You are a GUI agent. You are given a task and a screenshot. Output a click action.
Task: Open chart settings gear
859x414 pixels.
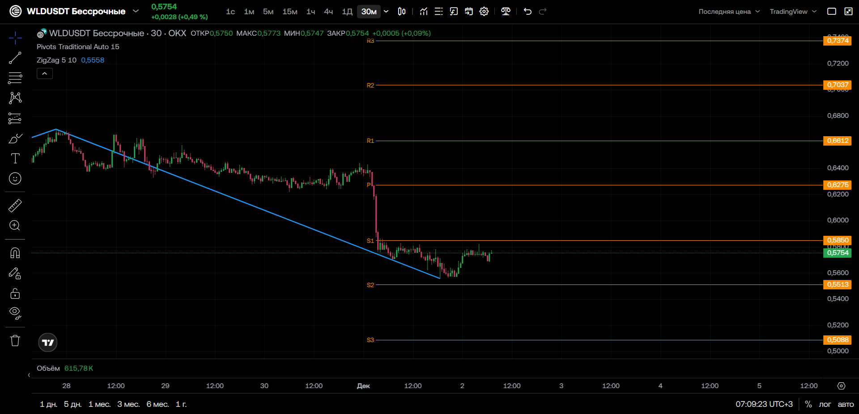click(x=484, y=11)
